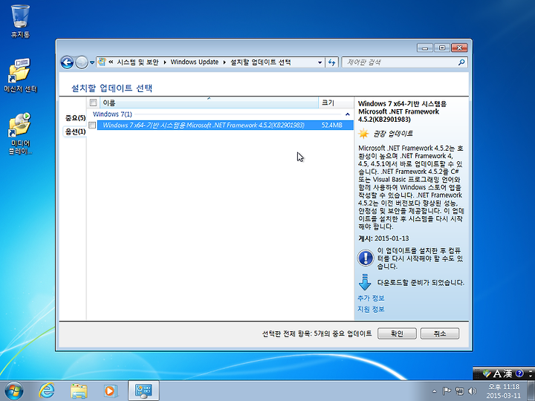Sort by the 이름 column header
535x401 pixels.
[x=209, y=102]
